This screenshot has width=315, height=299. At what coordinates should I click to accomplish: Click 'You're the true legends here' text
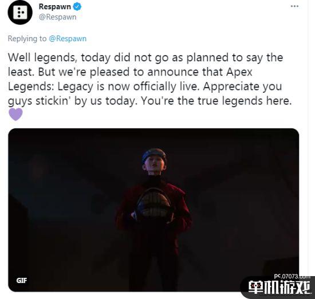tap(216, 101)
